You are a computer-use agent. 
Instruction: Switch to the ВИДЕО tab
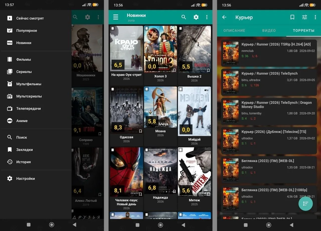pos(269,31)
